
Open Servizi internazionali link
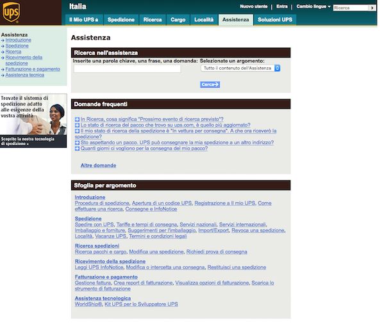[x=242, y=225]
